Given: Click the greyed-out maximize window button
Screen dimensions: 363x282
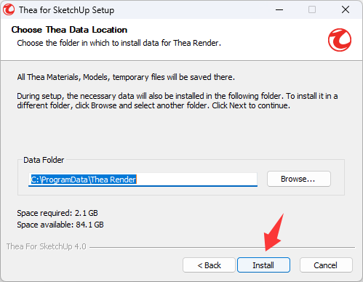Looking at the screenshot, I should point(312,9).
